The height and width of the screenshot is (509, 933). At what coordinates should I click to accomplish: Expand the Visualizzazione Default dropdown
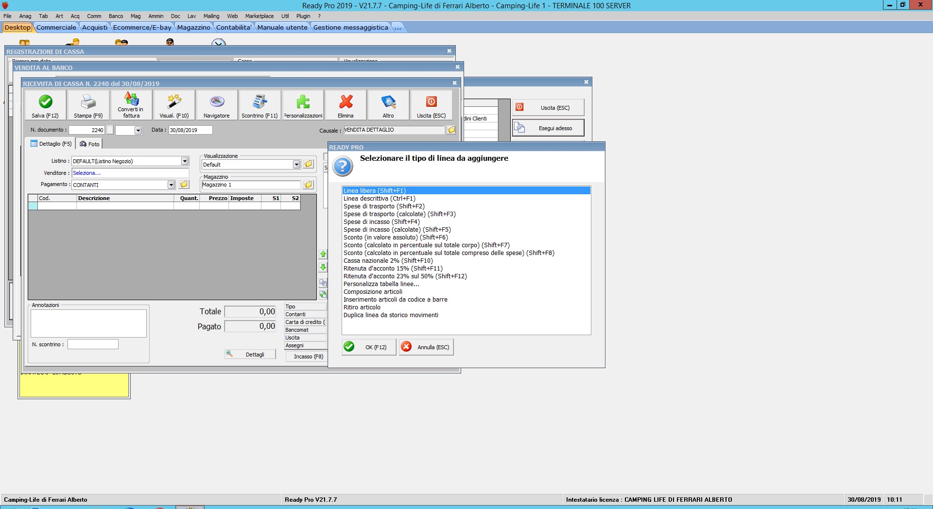296,165
